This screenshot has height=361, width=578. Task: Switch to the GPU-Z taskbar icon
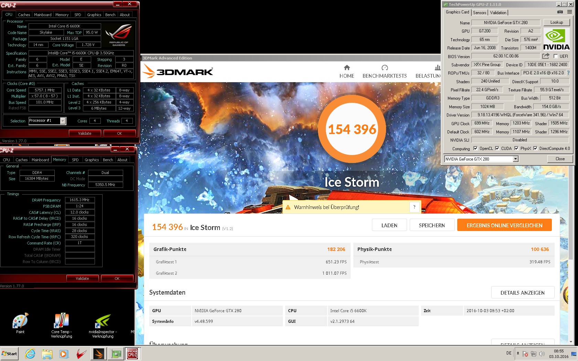(x=116, y=354)
